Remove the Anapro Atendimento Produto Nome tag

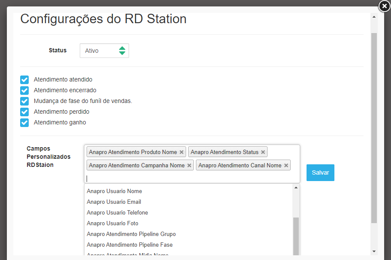181,152
